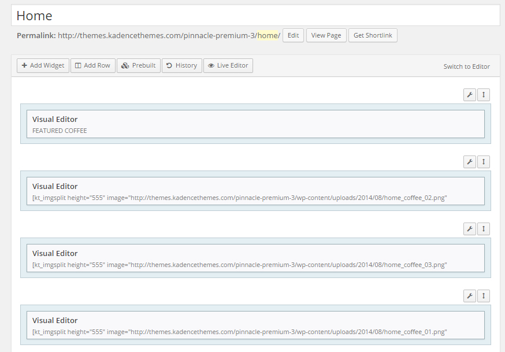This screenshot has width=505, height=352.
Task: Open the FEATURED COFFEE Visual Editor widget
Action: pyautogui.click(x=255, y=124)
